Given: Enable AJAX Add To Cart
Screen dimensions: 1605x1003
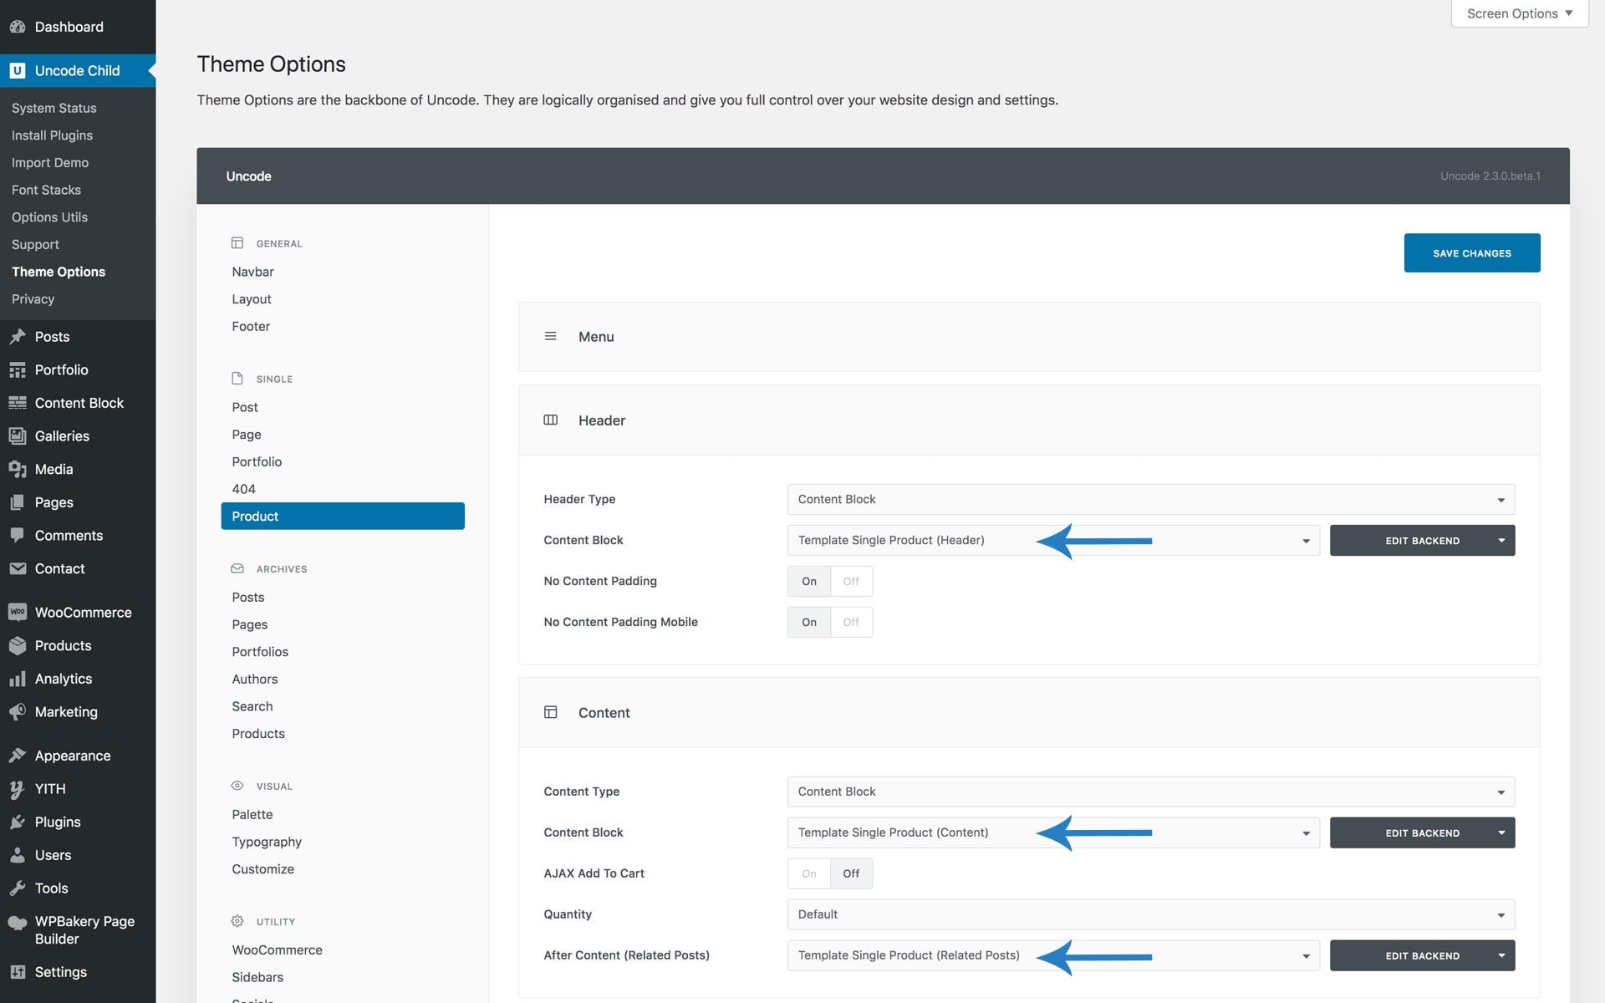Looking at the screenshot, I should click(808, 873).
